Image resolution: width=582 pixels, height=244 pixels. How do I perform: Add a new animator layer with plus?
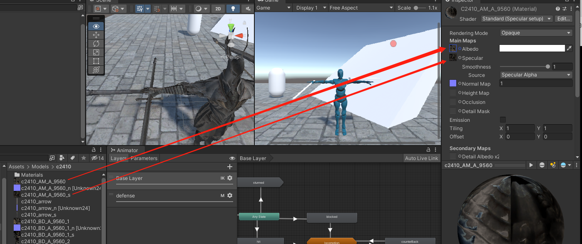pyautogui.click(x=229, y=167)
